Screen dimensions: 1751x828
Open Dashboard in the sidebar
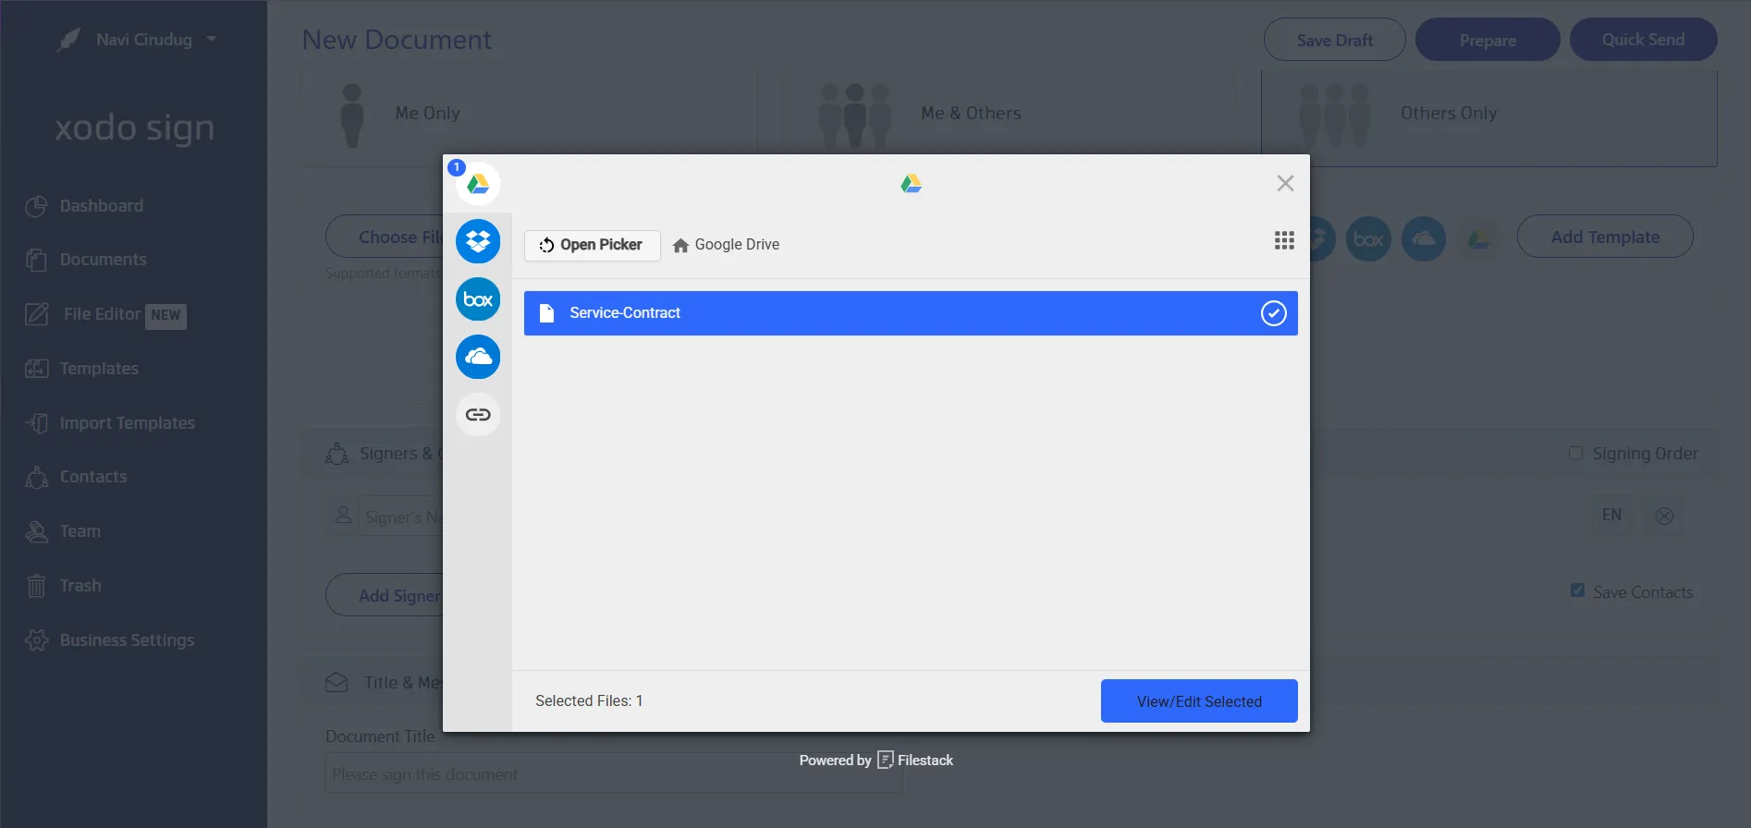coord(102,206)
